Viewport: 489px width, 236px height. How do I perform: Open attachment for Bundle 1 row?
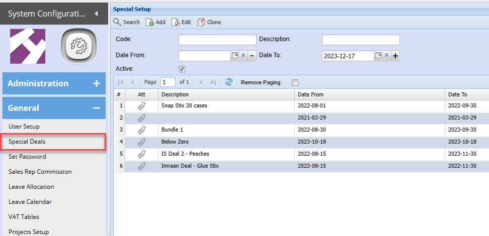[x=141, y=130]
